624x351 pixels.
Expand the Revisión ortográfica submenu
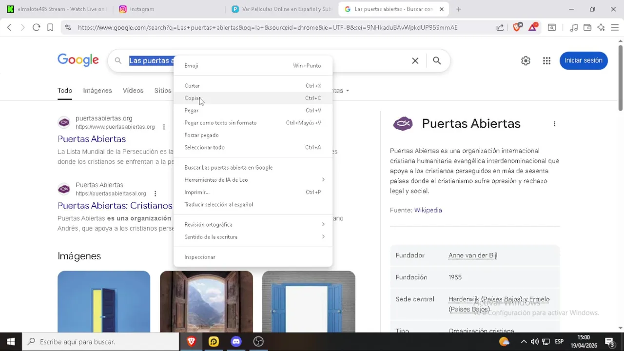coord(253,225)
